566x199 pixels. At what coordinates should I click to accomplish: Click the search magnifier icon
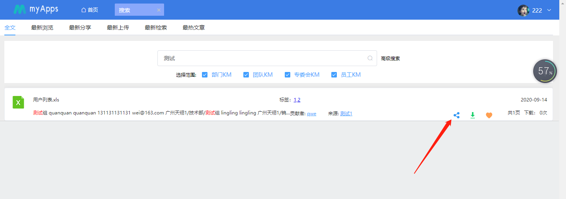pyautogui.click(x=370, y=58)
